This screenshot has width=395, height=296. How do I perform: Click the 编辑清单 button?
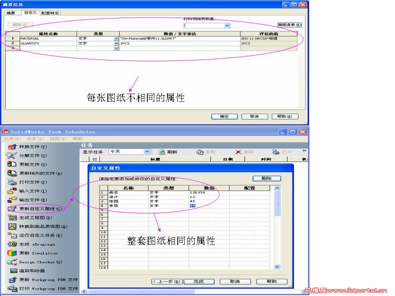[x=289, y=25]
